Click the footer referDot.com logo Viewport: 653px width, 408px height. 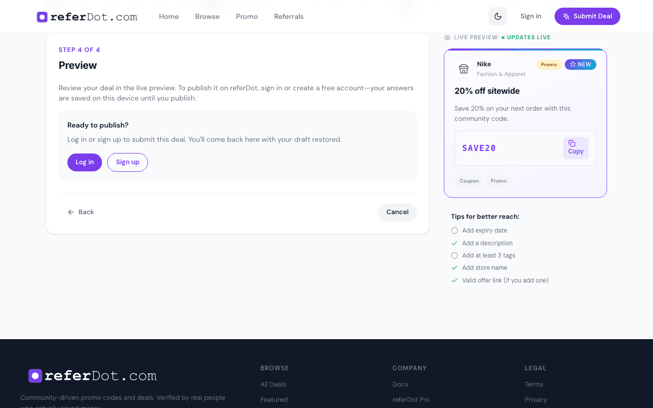tap(92, 376)
